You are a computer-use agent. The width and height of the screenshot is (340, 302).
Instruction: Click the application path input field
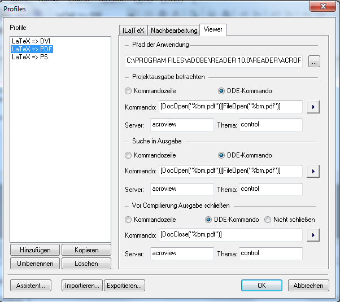(213, 61)
